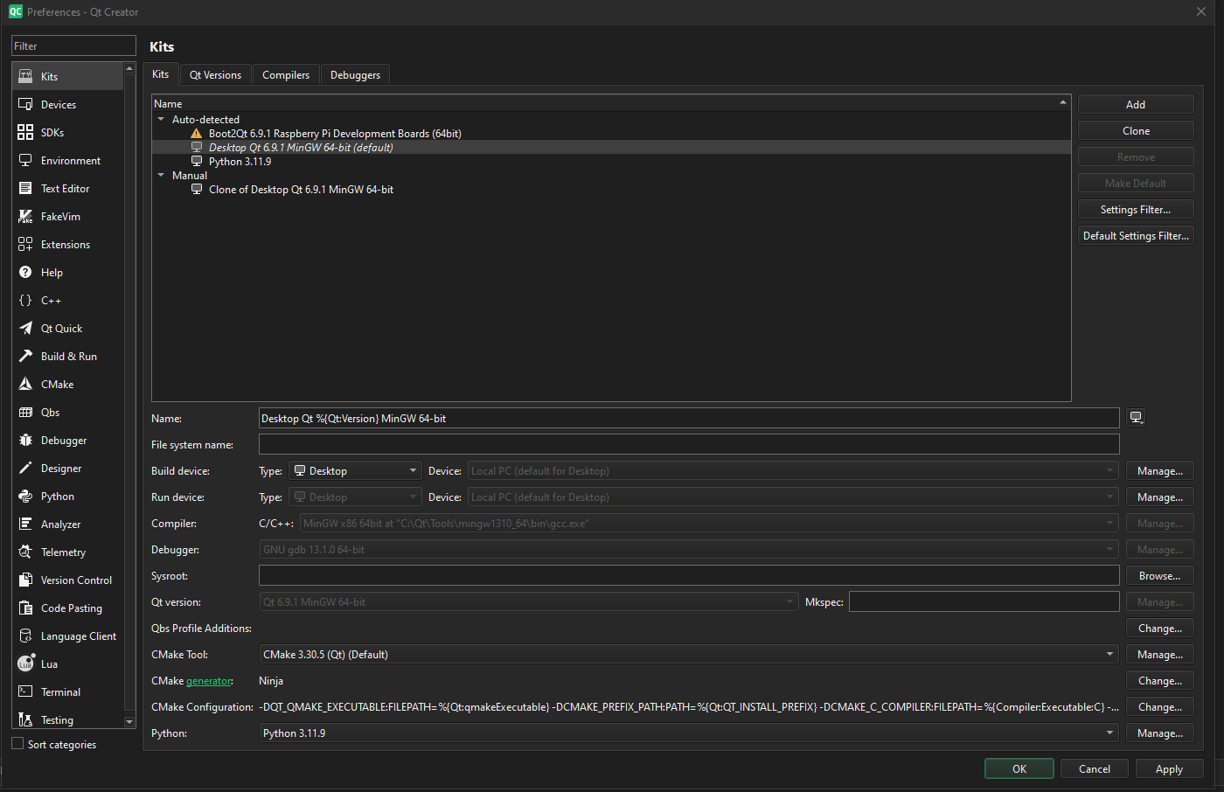Open the Text Editor category icon
1224x792 pixels.
[x=25, y=189]
